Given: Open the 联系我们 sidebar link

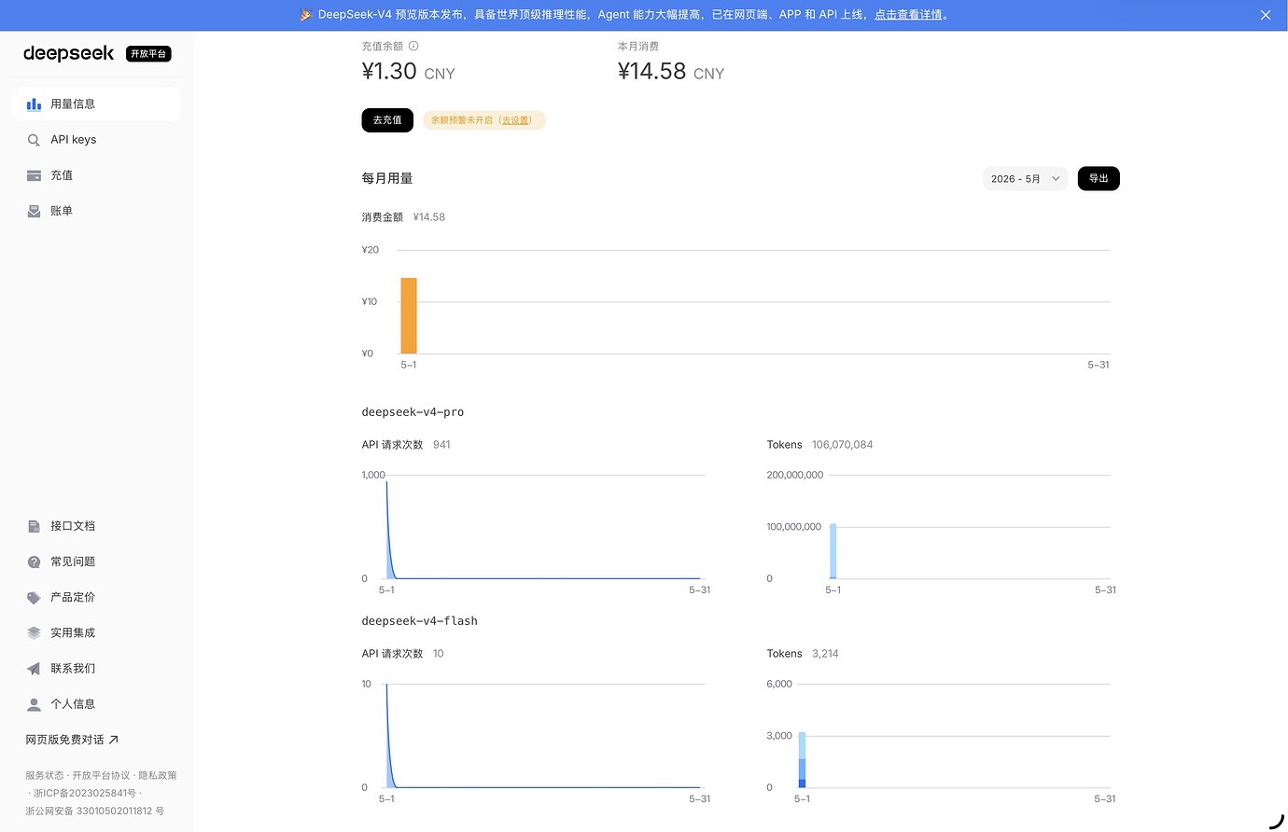Looking at the screenshot, I should coord(96,669).
